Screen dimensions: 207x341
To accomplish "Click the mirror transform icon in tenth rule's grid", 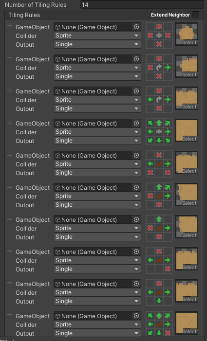I will tap(159, 324).
